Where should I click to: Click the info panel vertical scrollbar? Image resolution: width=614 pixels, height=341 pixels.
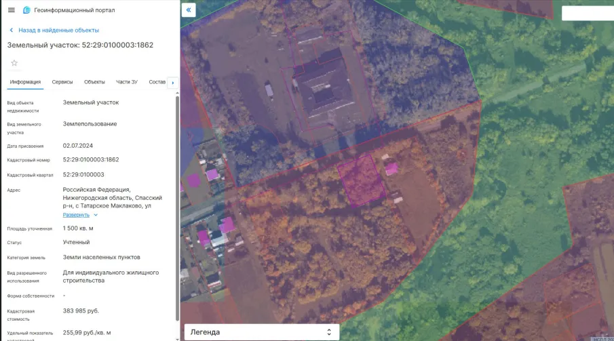(177, 207)
